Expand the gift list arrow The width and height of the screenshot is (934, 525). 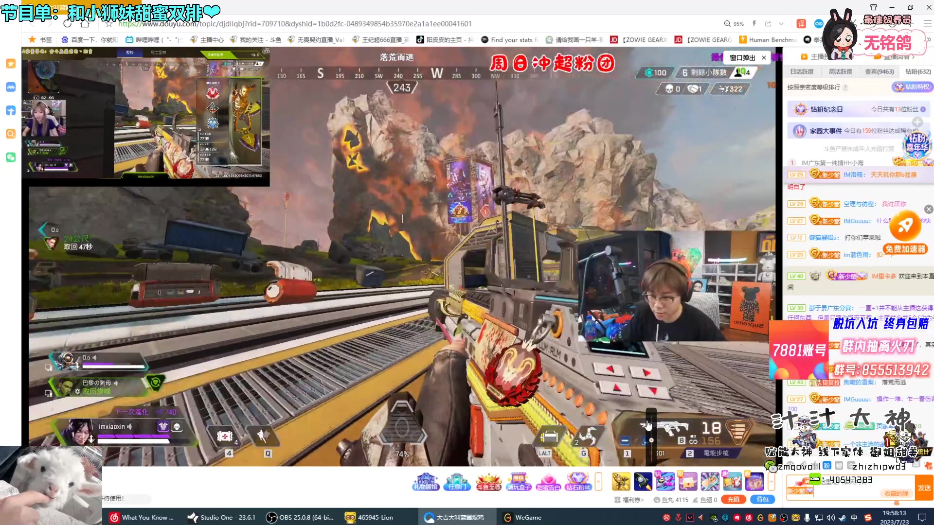[771, 481]
